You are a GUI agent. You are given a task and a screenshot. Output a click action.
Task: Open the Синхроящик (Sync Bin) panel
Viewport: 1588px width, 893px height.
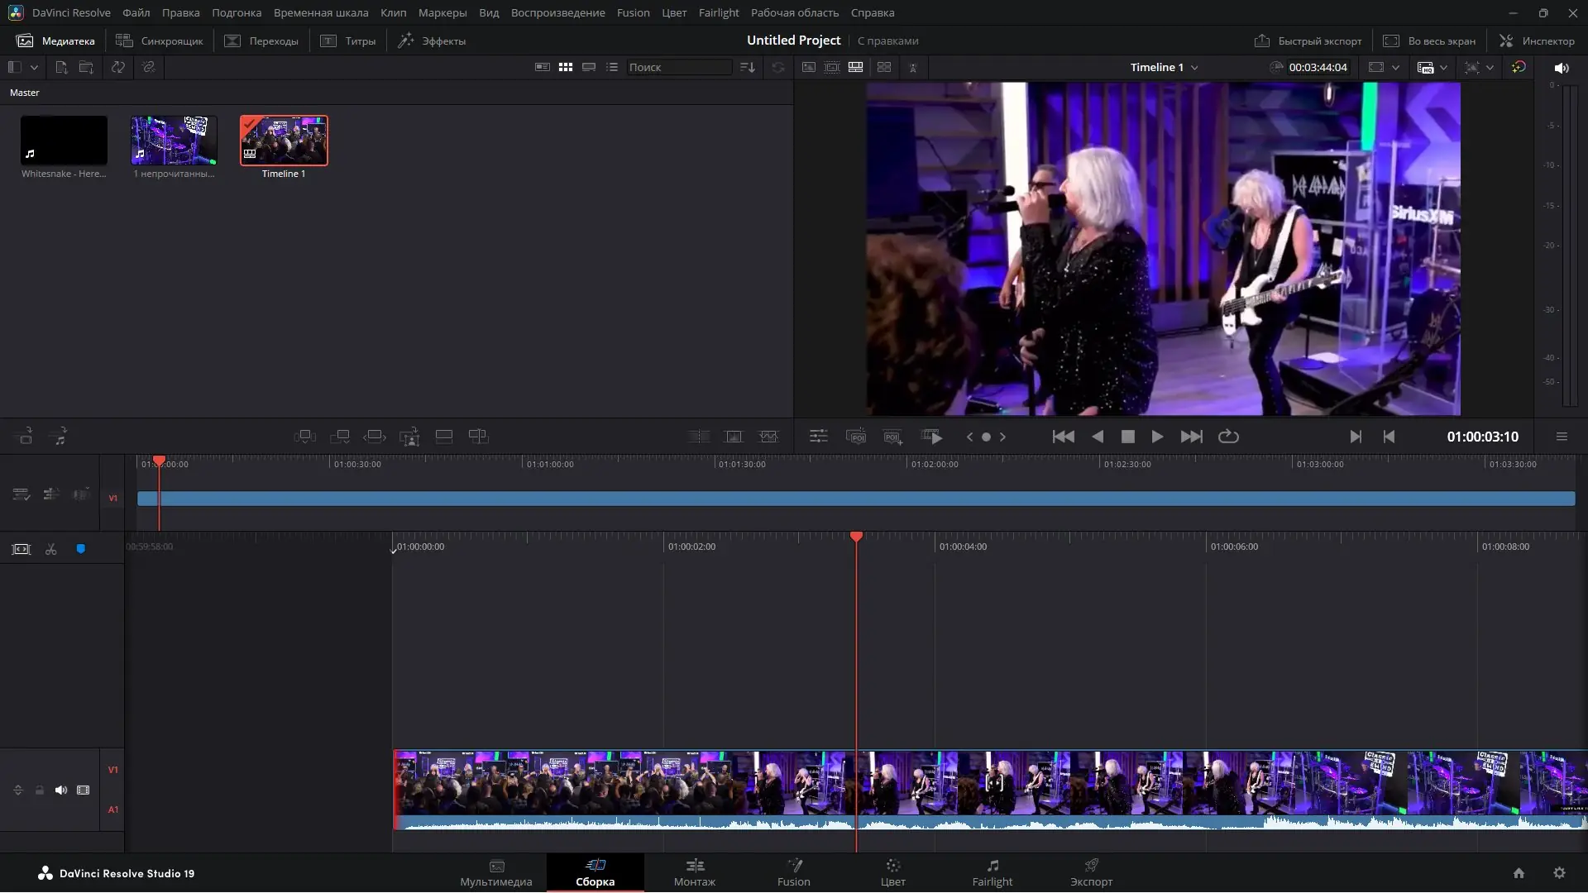160,41
